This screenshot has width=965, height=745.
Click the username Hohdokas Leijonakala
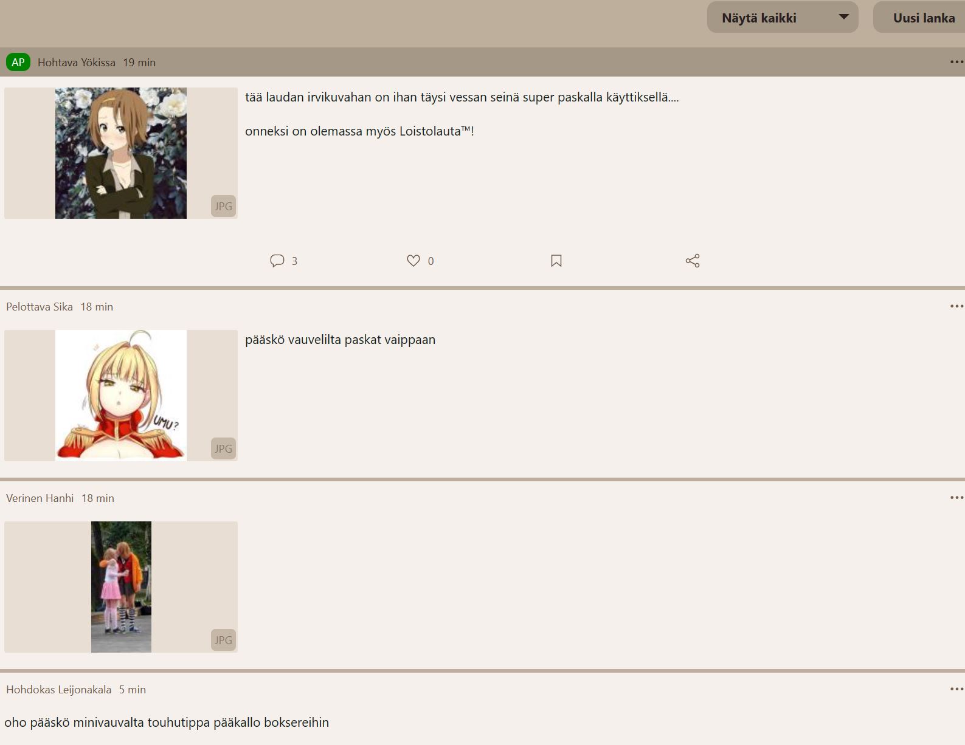point(59,690)
